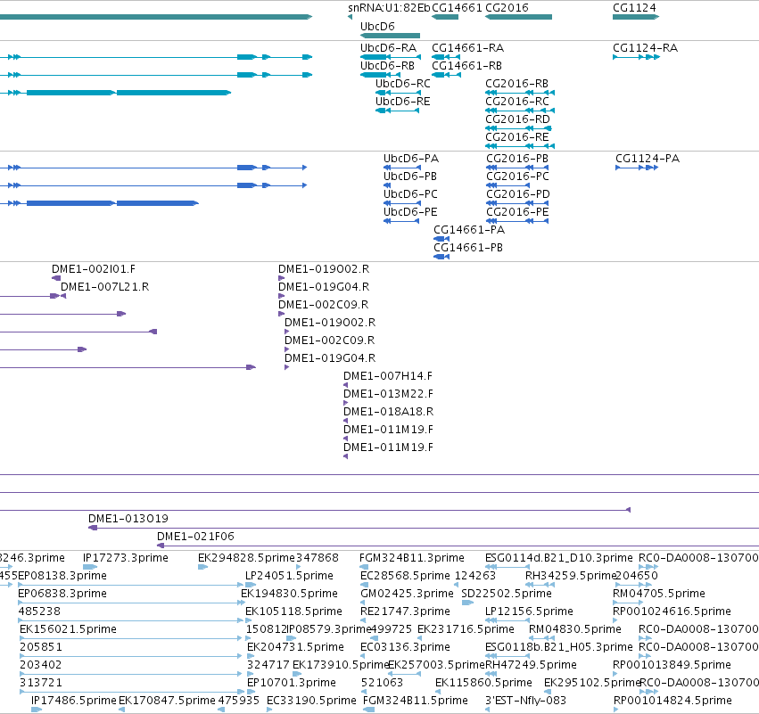This screenshot has height=714, width=759.
Task: Click protein CG1124-PA label
Action: 648,159
